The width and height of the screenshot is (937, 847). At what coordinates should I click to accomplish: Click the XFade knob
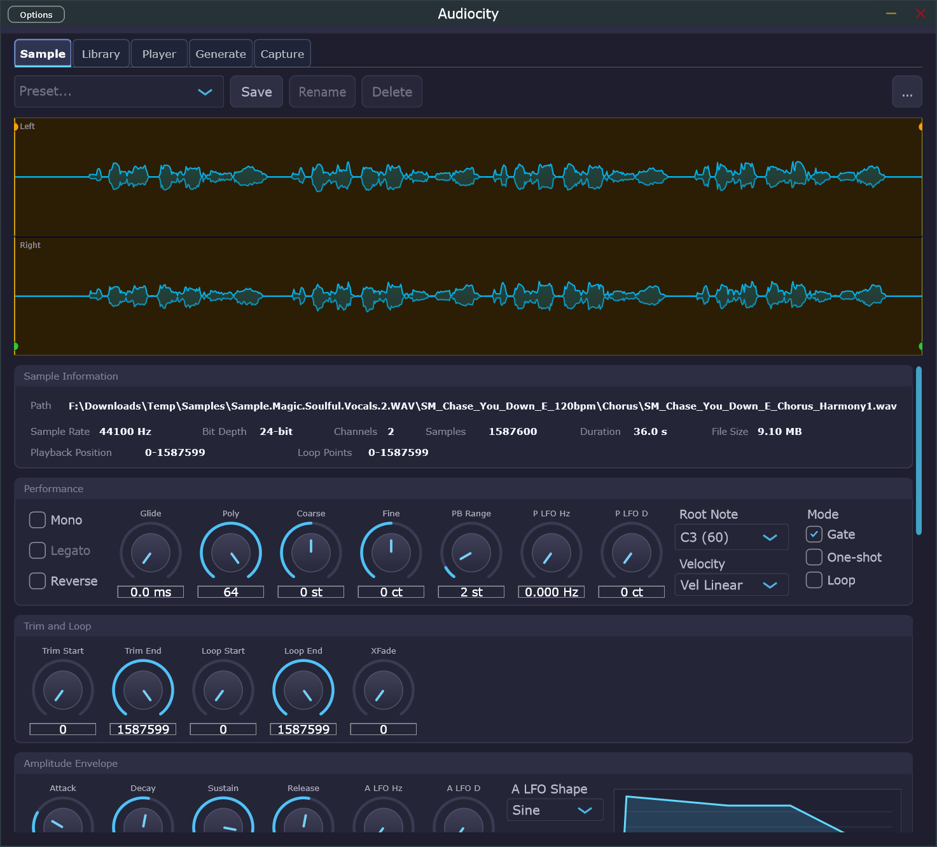click(384, 690)
